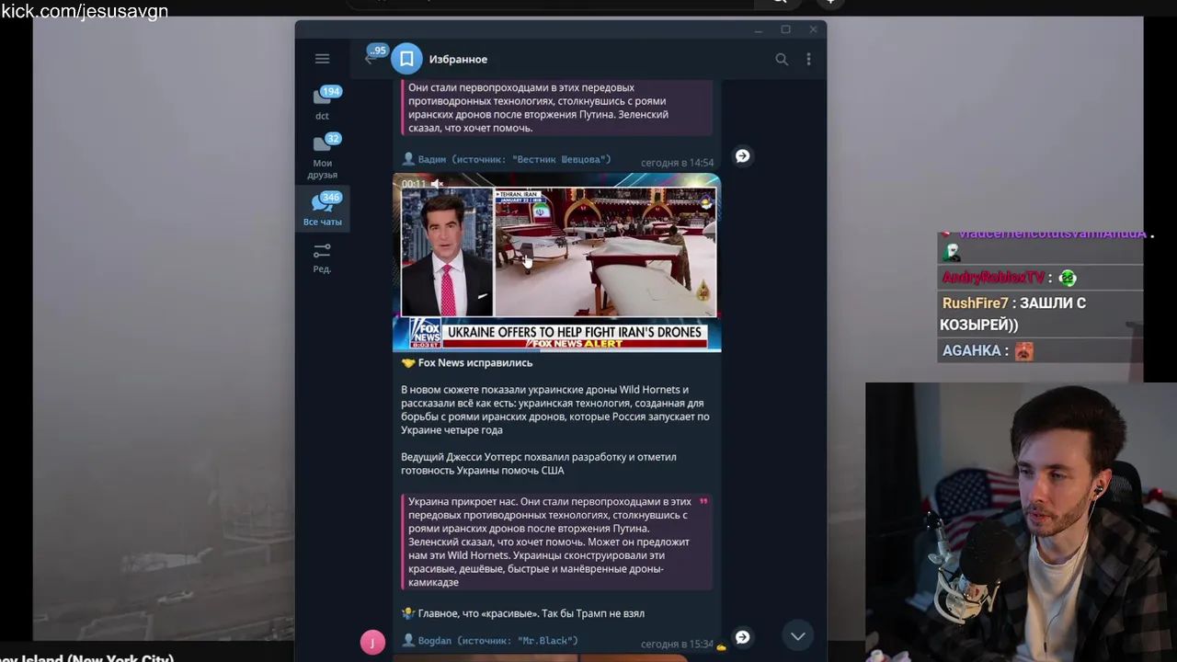Click timestamp "сегодня в 14:54"
The height and width of the screenshot is (662, 1177).
(x=677, y=163)
